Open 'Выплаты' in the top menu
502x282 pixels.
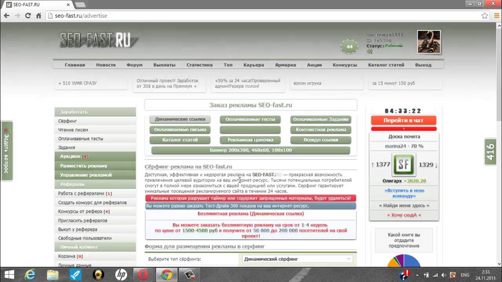click(x=164, y=65)
